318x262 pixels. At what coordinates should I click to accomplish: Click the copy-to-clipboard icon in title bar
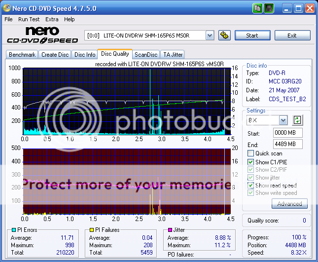(258, 8)
